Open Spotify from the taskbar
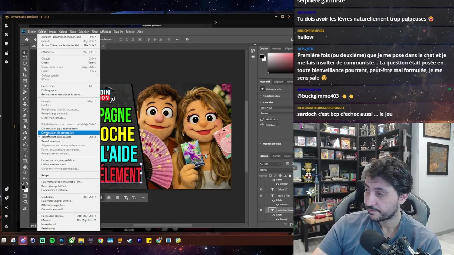Screen dimensions: 454x255 [x=52, y=240]
